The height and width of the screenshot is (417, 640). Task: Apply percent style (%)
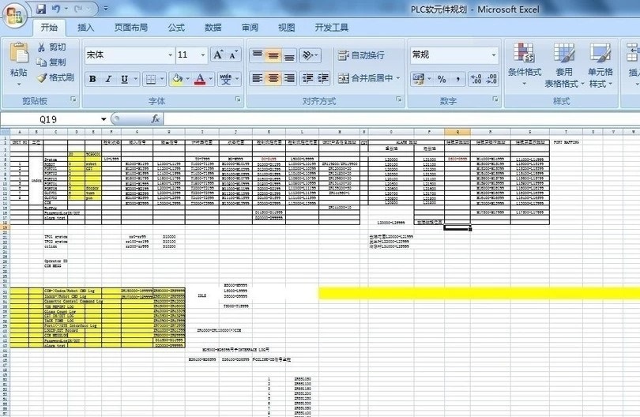click(x=442, y=79)
